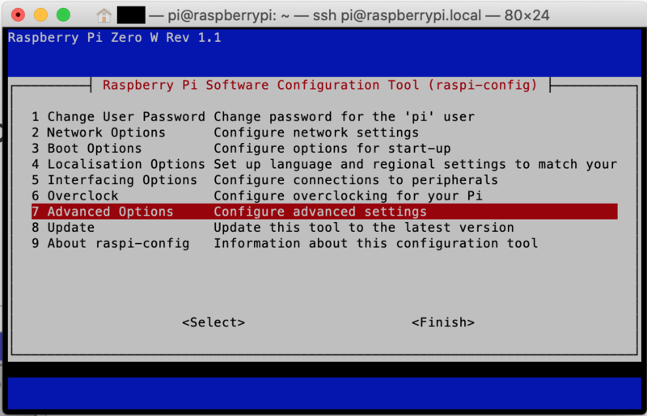Open 3 Boot Options entry

[x=324, y=149]
